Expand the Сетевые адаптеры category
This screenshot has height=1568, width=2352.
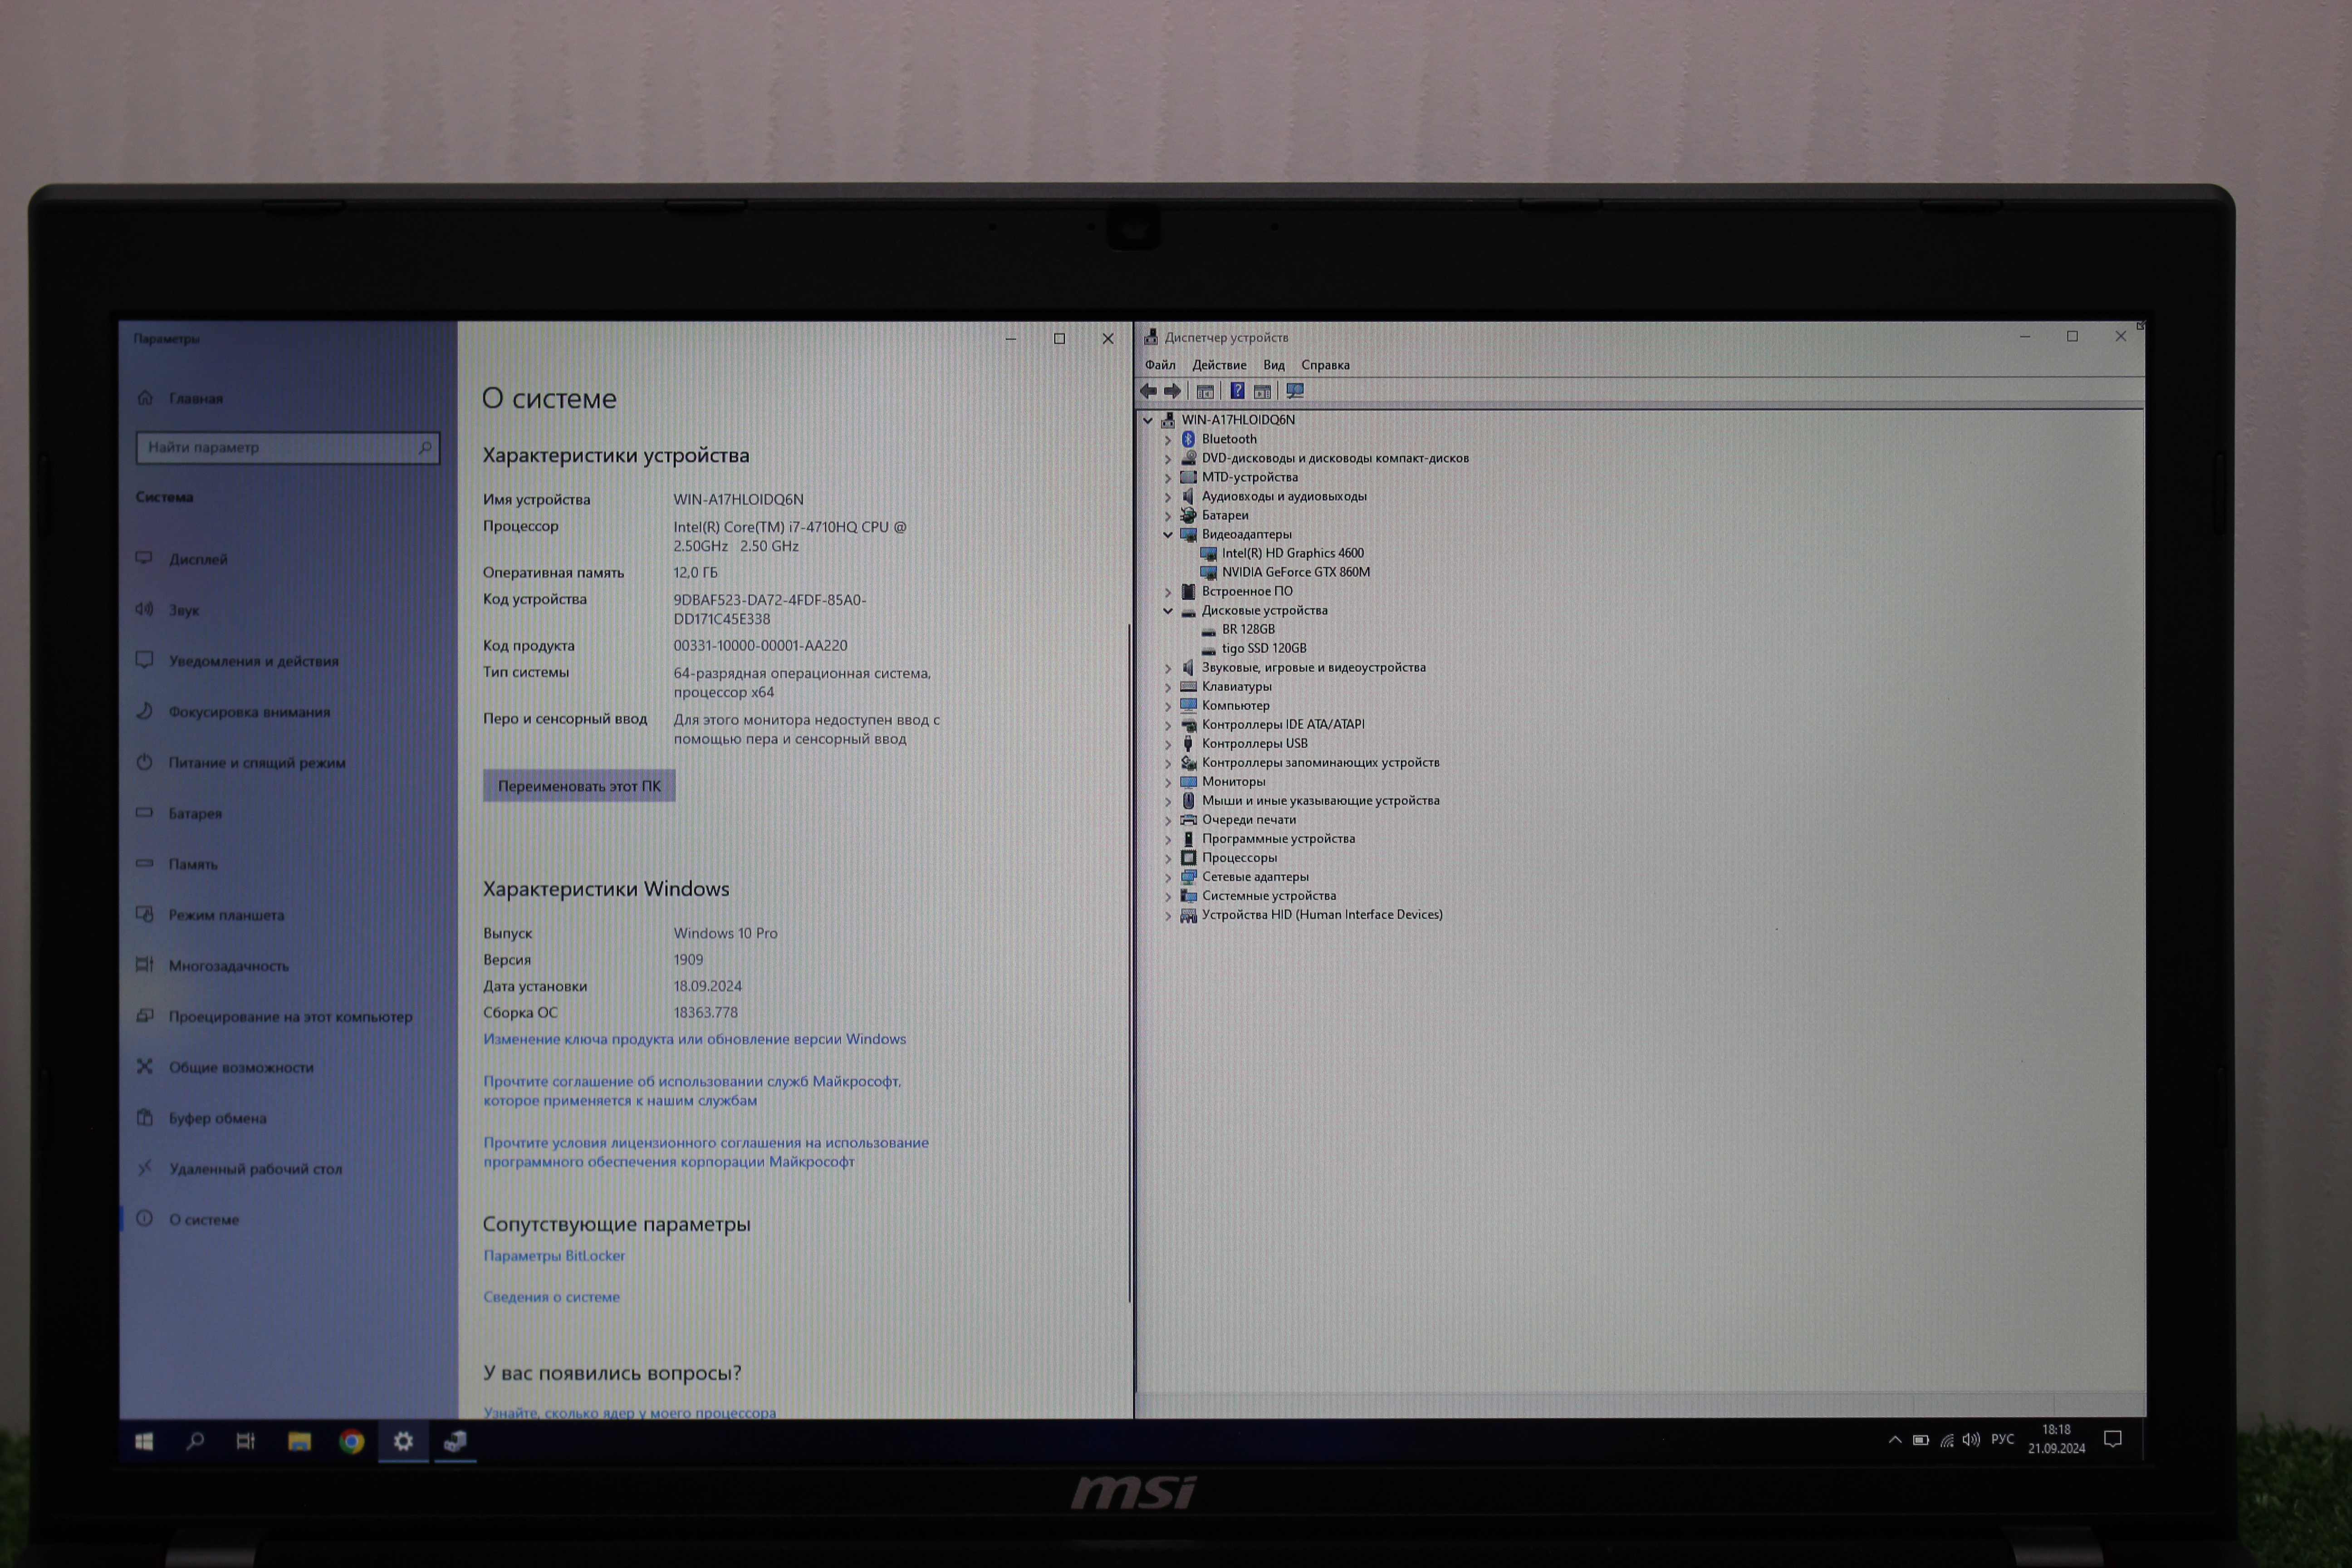point(1167,877)
